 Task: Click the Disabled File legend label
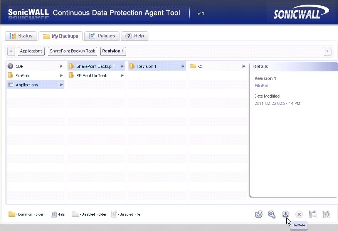pyautogui.click(x=129, y=214)
